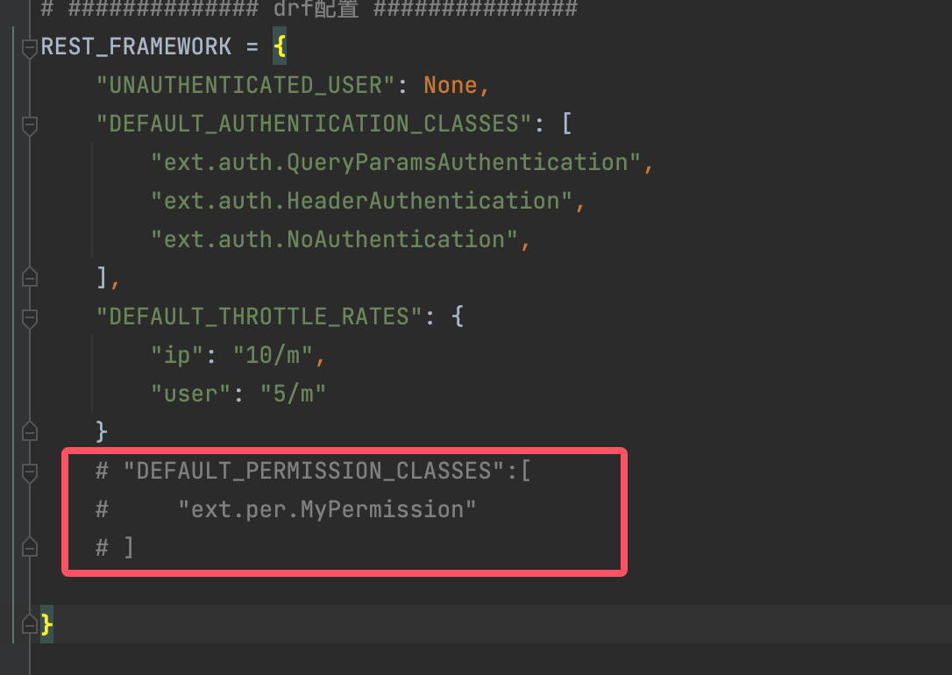Fold the commented DEFAULT_PERMISSION_CLASSES block
Image resolution: width=952 pixels, height=675 pixels.
pyautogui.click(x=29, y=472)
